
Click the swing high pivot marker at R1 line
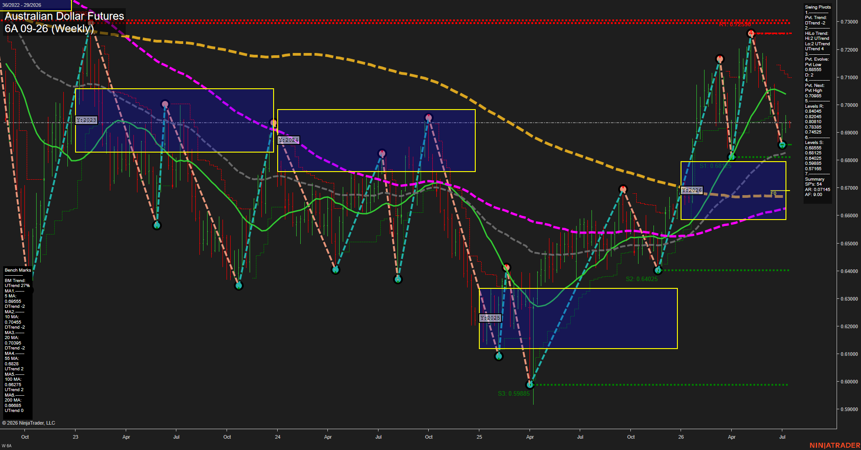pos(751,33)
